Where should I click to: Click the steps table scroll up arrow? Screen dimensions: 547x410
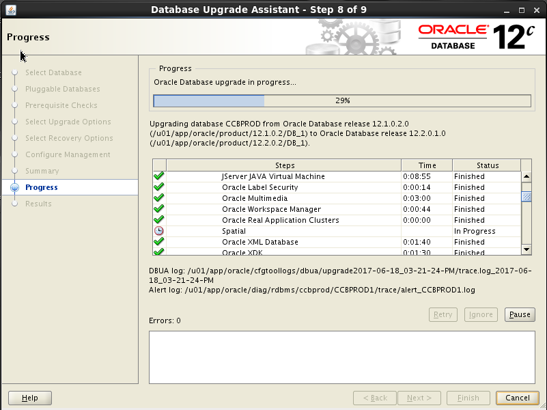click(x=527, y=176)
